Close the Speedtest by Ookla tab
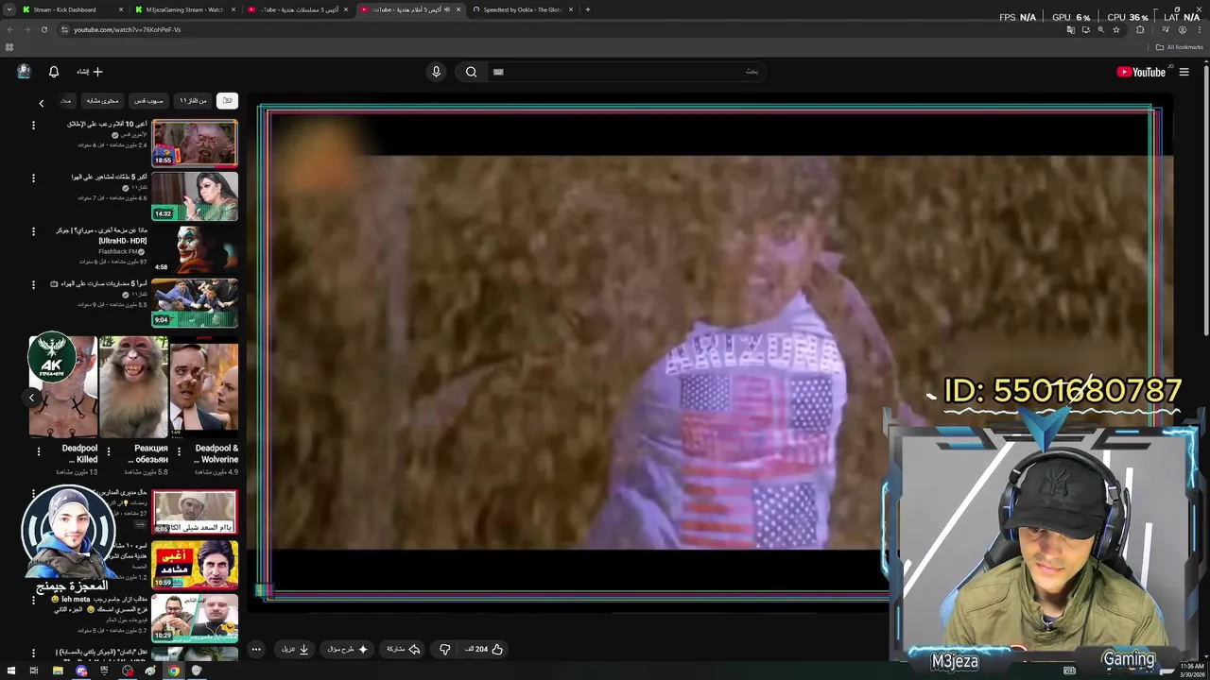Viewport: 1210px width, 680px height. (x=571, y=9)
